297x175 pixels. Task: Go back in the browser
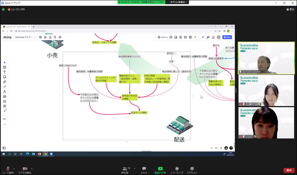point(3,31)
